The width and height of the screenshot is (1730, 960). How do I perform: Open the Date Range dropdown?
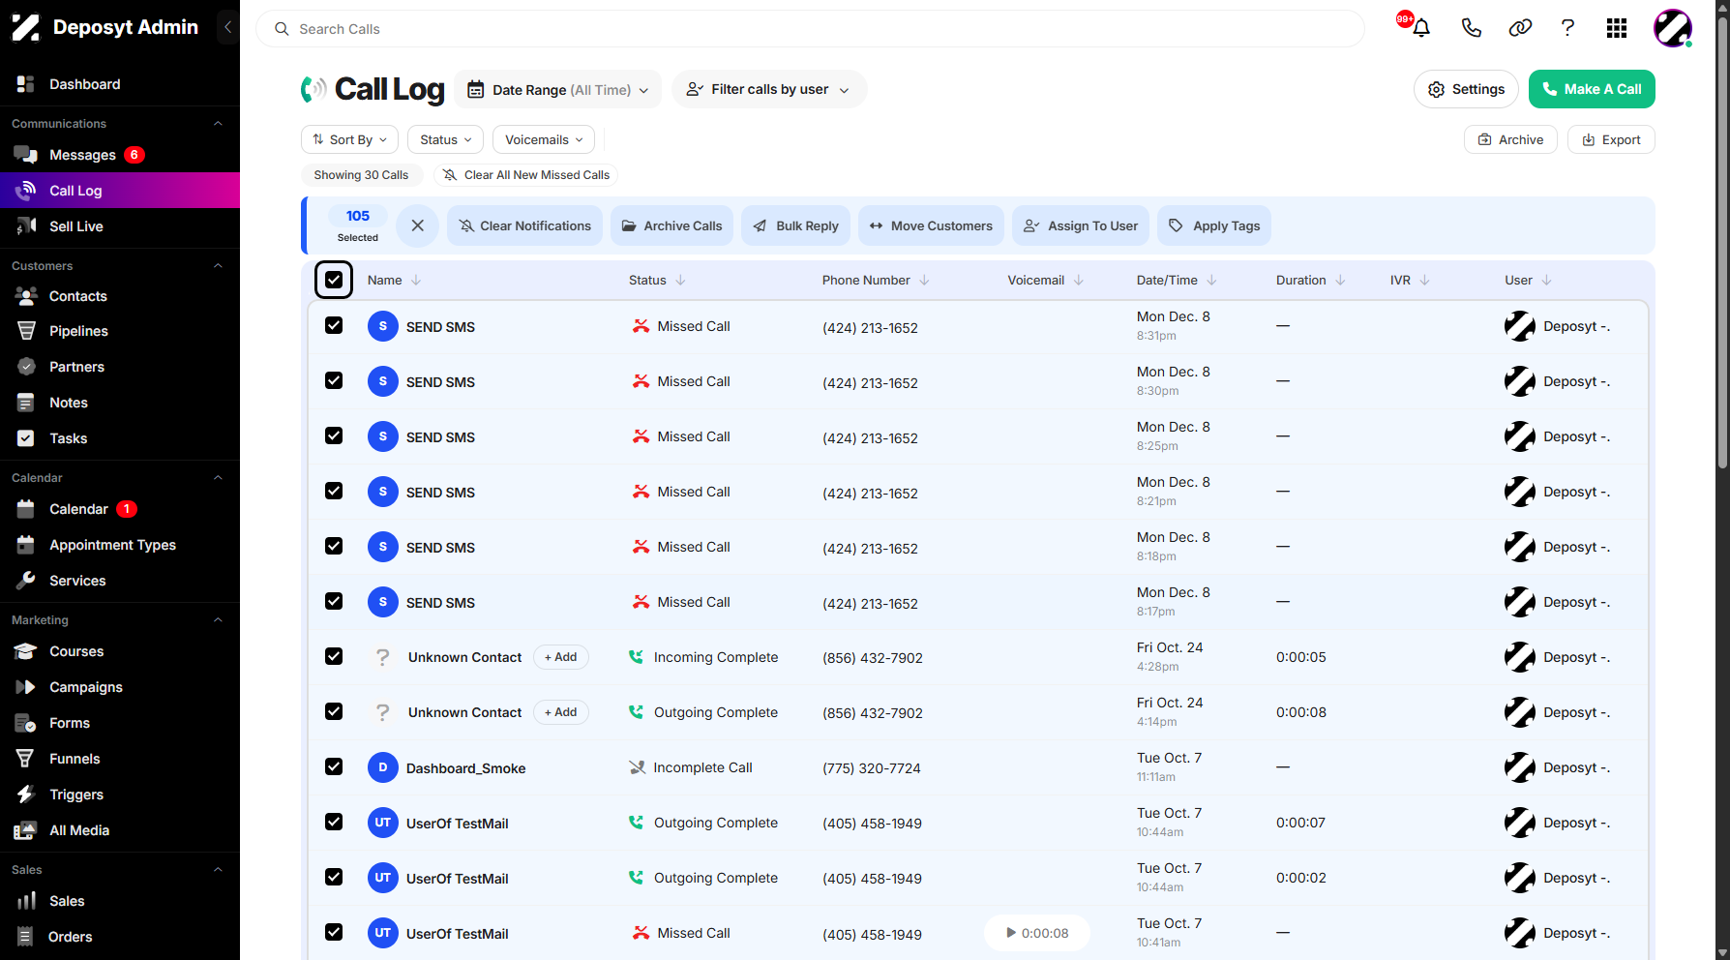coord(558,89)
